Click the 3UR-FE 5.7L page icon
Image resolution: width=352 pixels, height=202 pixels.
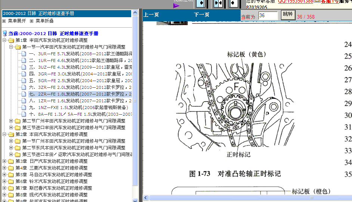tap(24, 54)
